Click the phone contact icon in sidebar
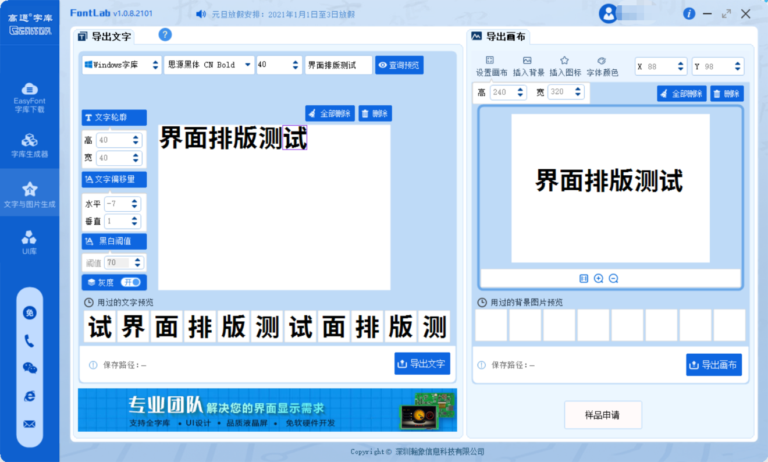The height and width of the screenshot is (462, 768). (30, 341)
